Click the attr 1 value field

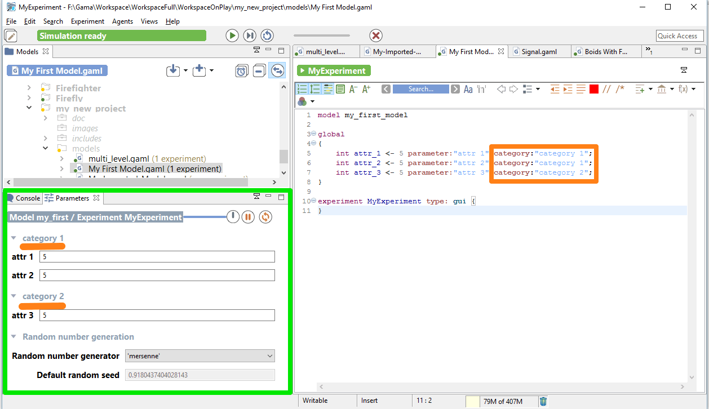point(157,257)
